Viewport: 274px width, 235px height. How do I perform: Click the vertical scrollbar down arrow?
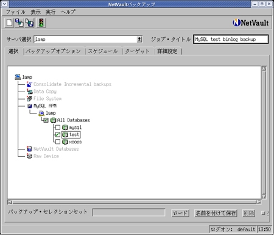point(264,197)
